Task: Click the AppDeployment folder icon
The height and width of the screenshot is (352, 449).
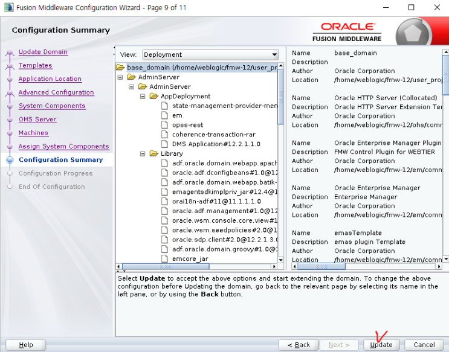Action: click(153, 96)
